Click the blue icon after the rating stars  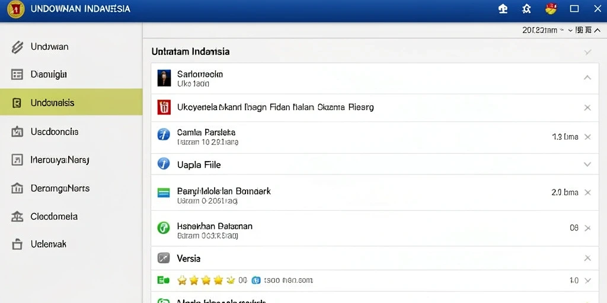click(x=256, y=281)
